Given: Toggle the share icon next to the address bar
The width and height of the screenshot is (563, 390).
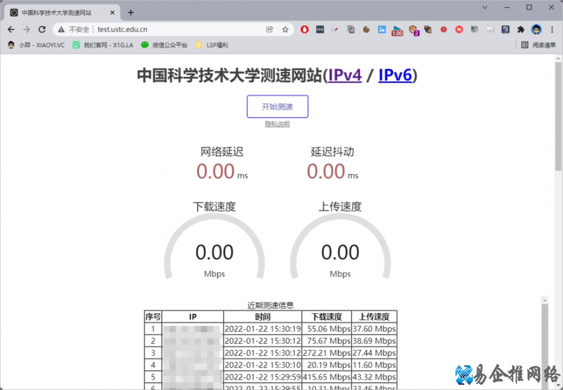Looking at the screenshot, I should [270, 29].
